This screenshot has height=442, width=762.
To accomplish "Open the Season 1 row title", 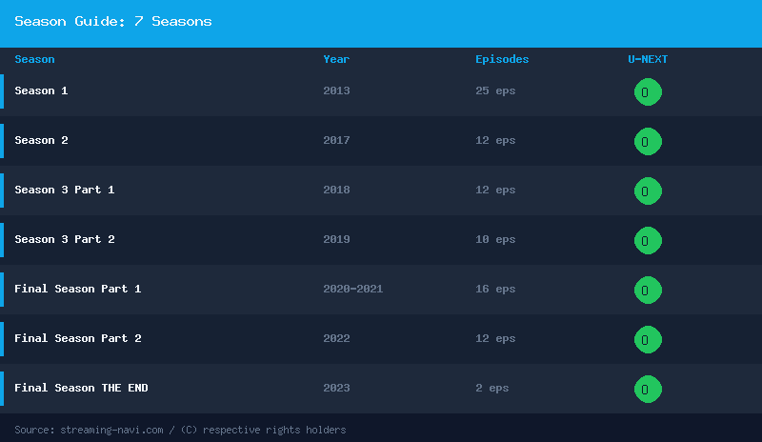I will point(41,91).
